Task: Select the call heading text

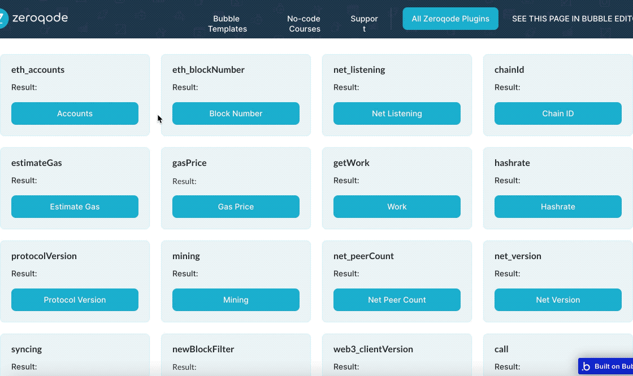Action: (x=501, y=349)
